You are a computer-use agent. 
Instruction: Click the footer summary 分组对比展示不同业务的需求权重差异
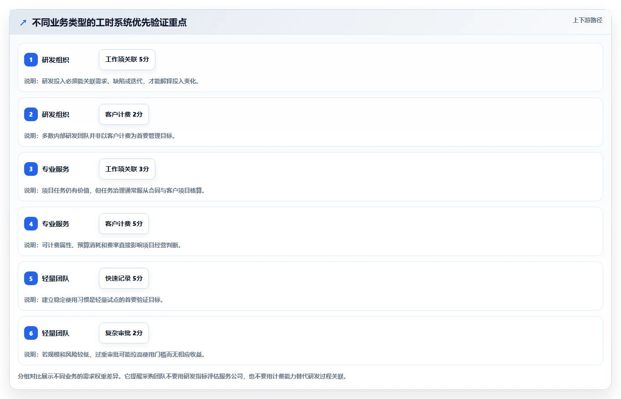pos(182,377)
